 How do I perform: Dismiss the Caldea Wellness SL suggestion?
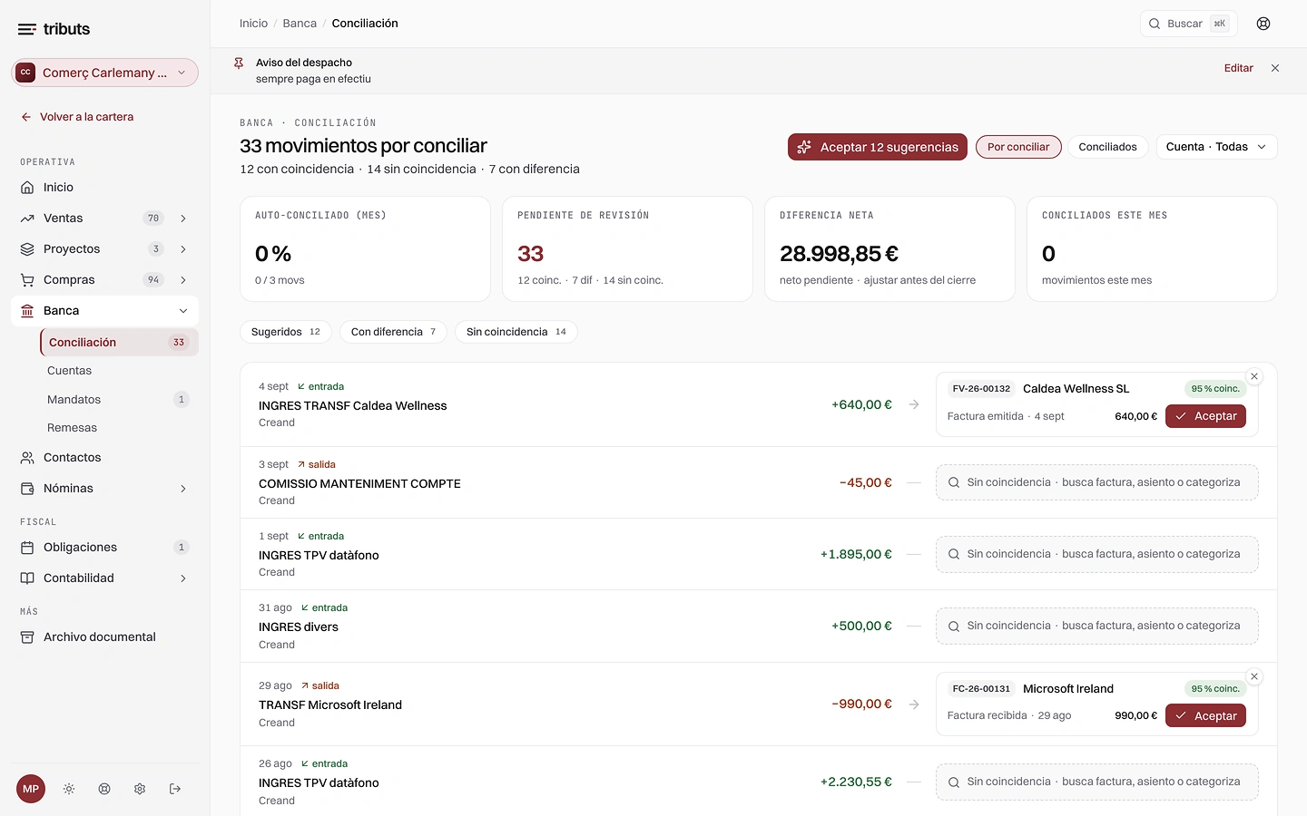coord(1254,376)
